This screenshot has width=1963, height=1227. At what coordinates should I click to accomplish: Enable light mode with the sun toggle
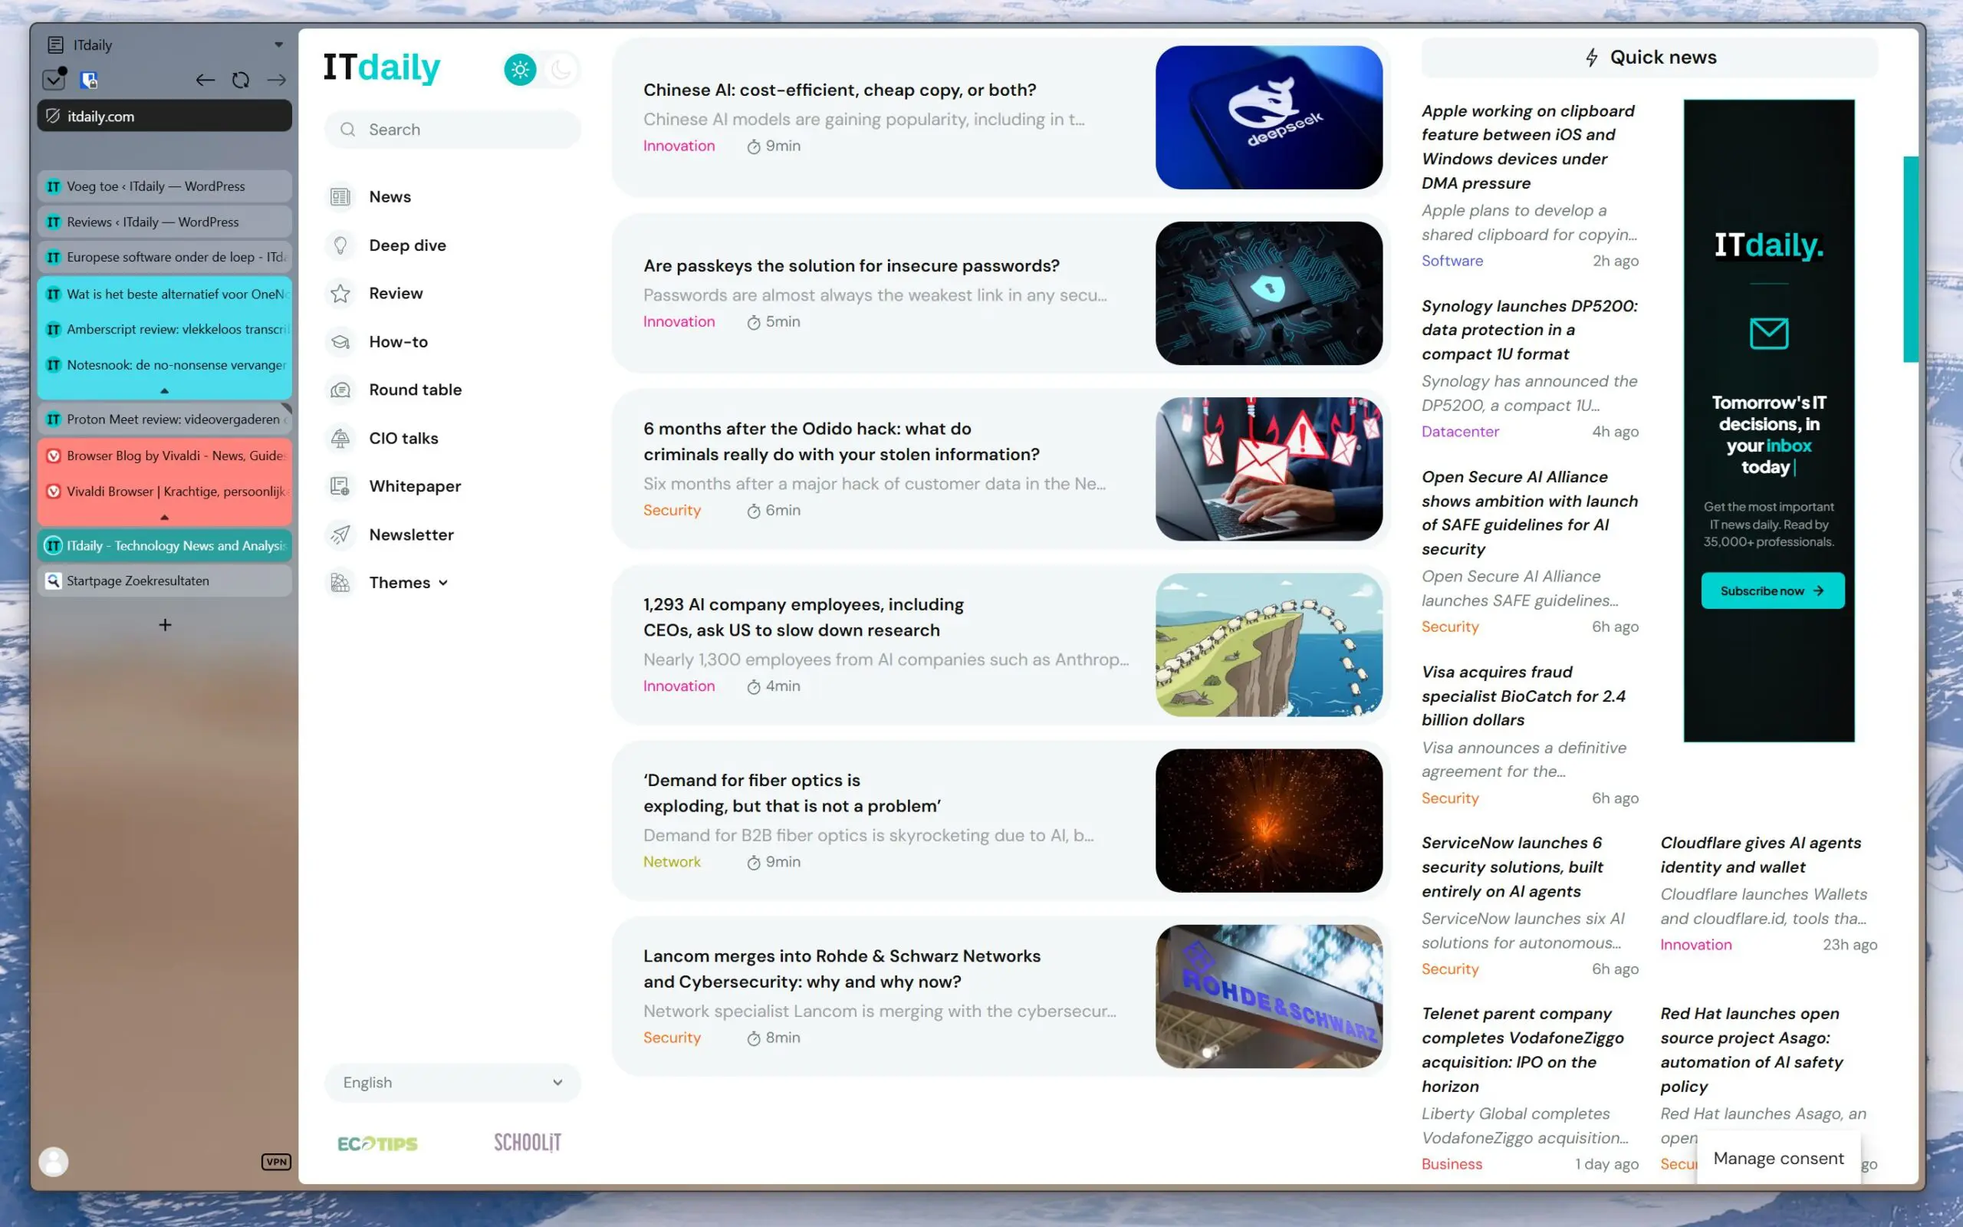pyautogui.click(x=520, y=70)
